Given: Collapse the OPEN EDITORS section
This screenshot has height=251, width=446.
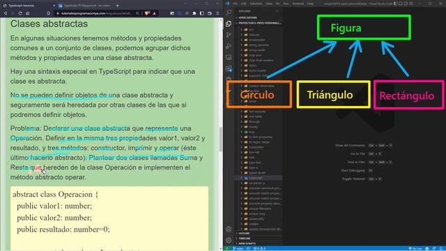Looking at the screenshot, I should click(x=259, y=17).
